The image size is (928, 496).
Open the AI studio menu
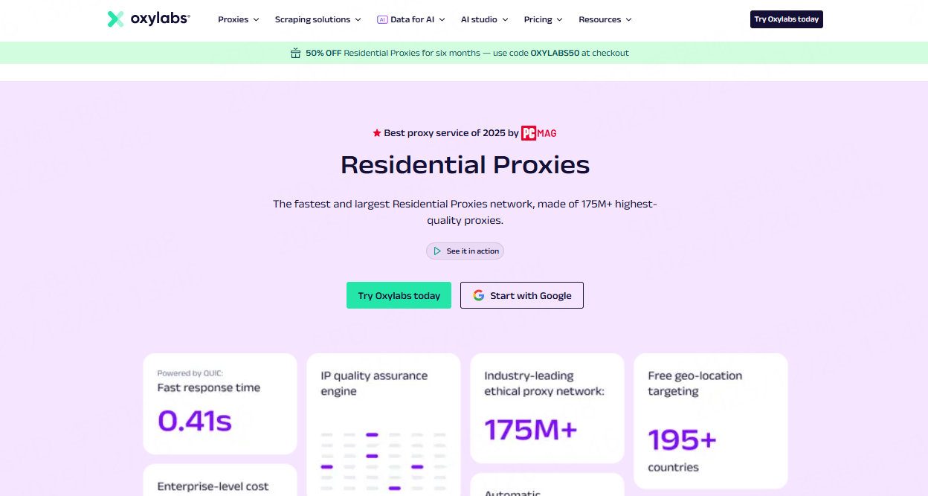pos(484,19)
